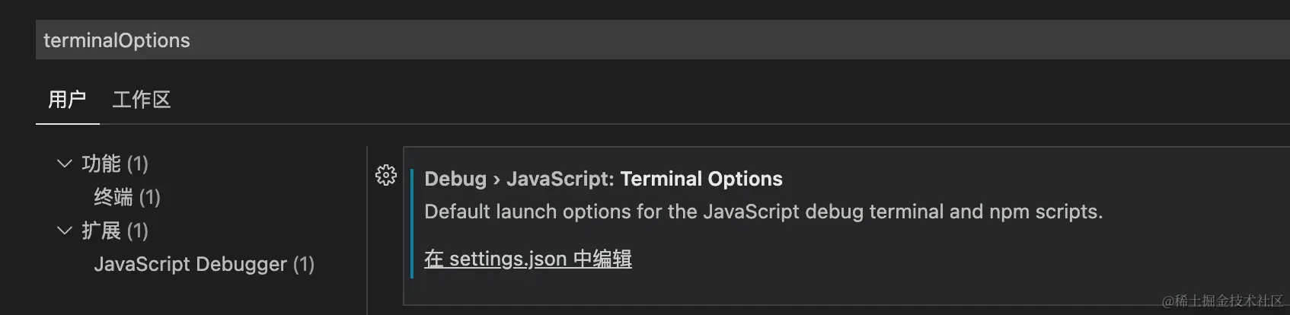Select 终端 (1) in the settings tree
The image size is (1290, 315).
127,197
